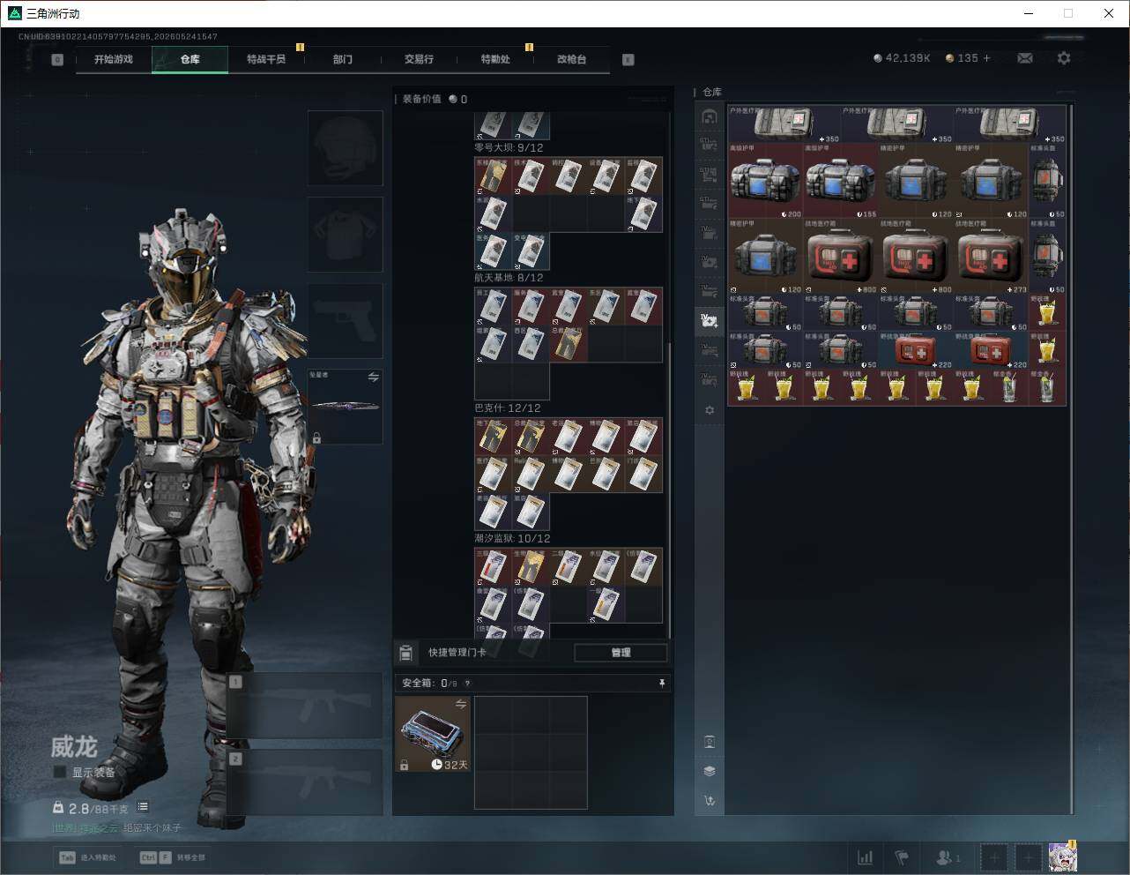
Task: Click the empty body armor slot
Action: [346, 234]
